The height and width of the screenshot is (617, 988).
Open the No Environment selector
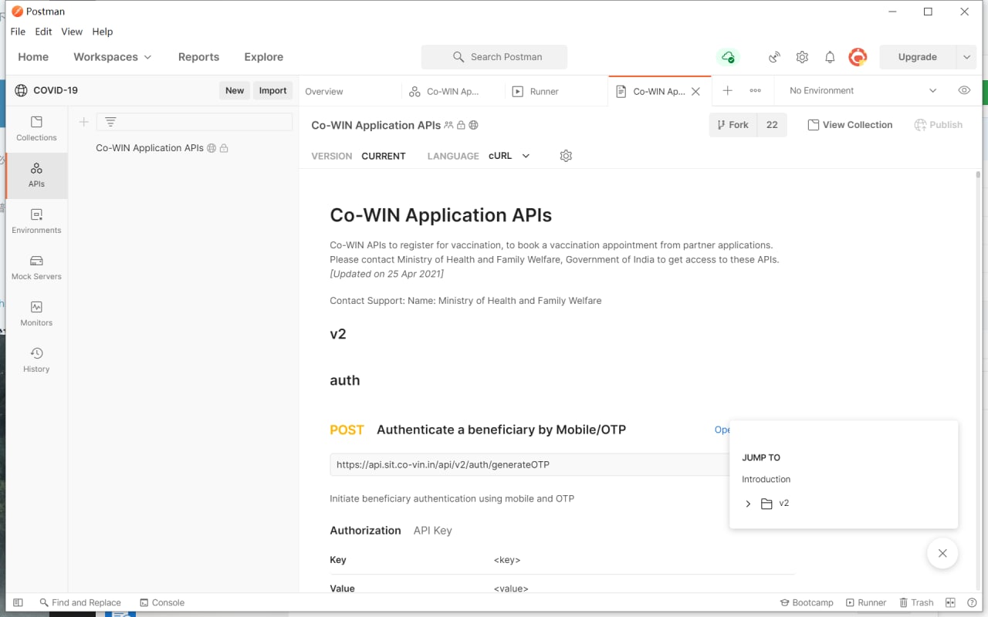click(x=863, y=91)
